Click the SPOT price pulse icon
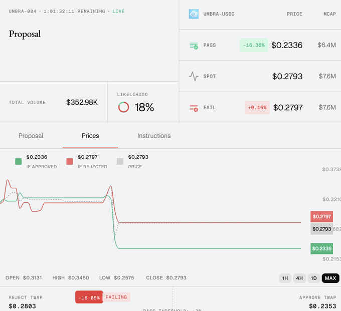The width and height of the screenshot is (341, 311). (x=194, y=76)
